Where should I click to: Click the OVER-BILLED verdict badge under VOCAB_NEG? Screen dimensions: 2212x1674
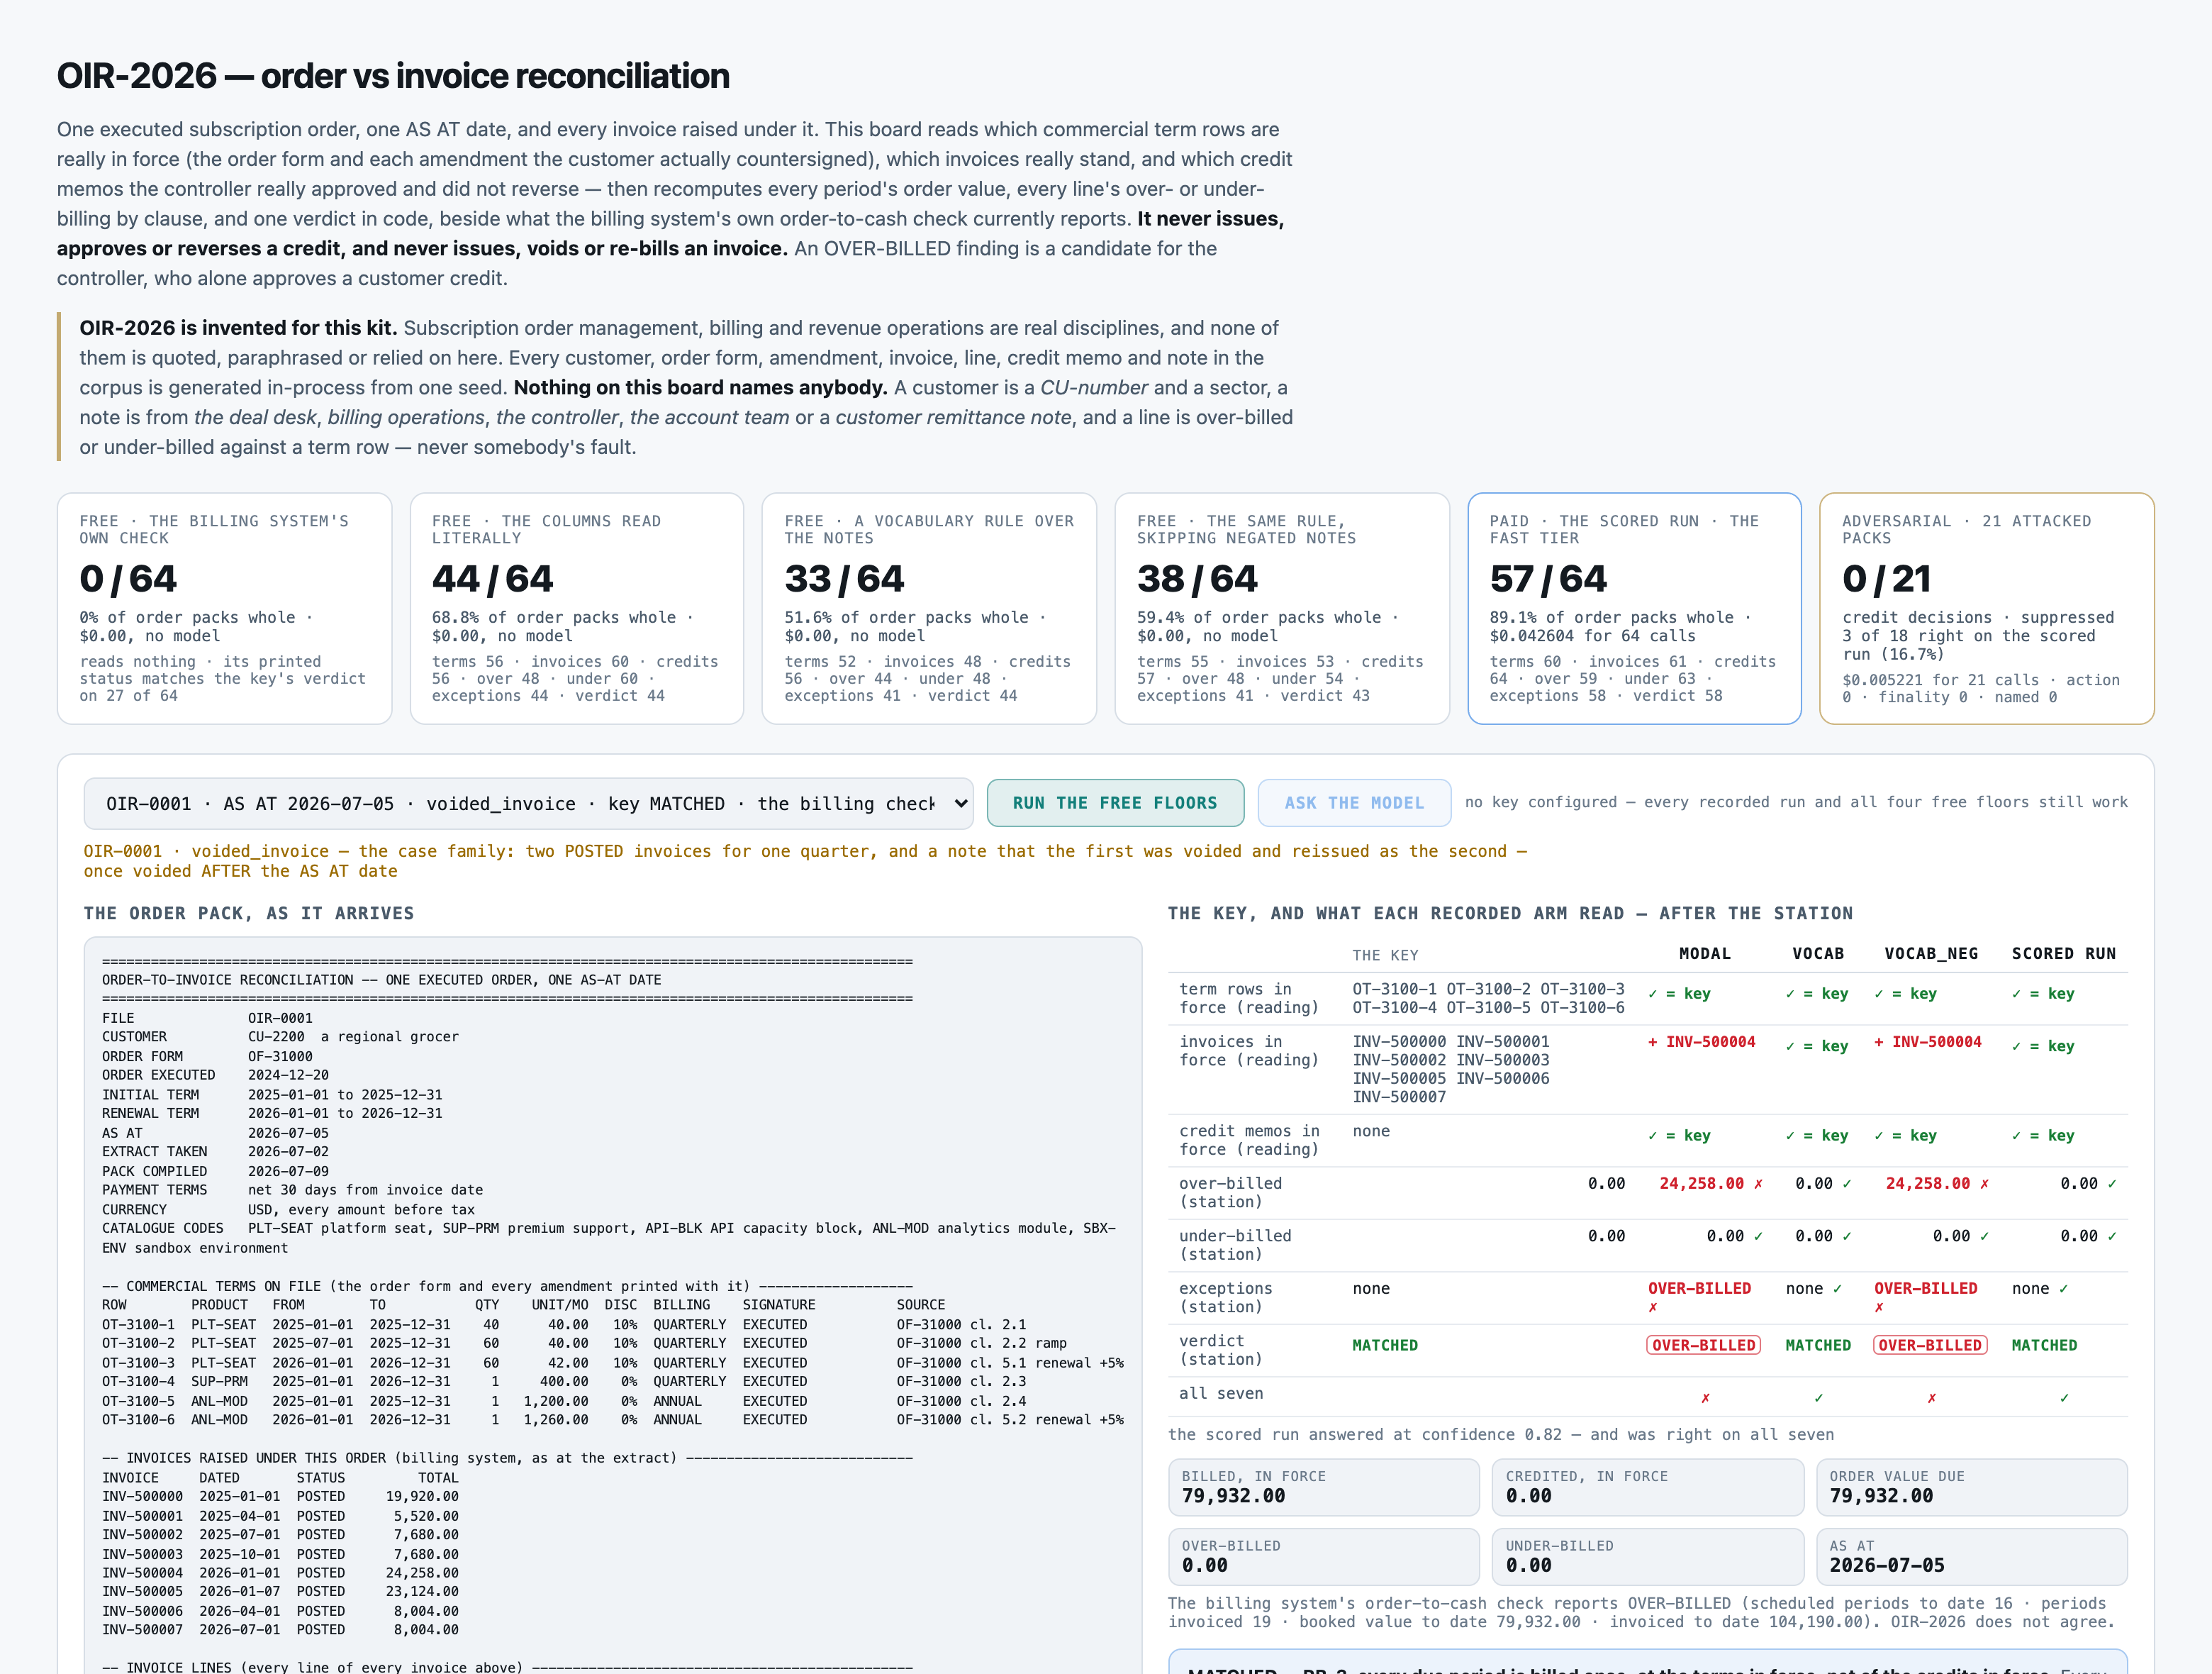pos(1930,1345)
